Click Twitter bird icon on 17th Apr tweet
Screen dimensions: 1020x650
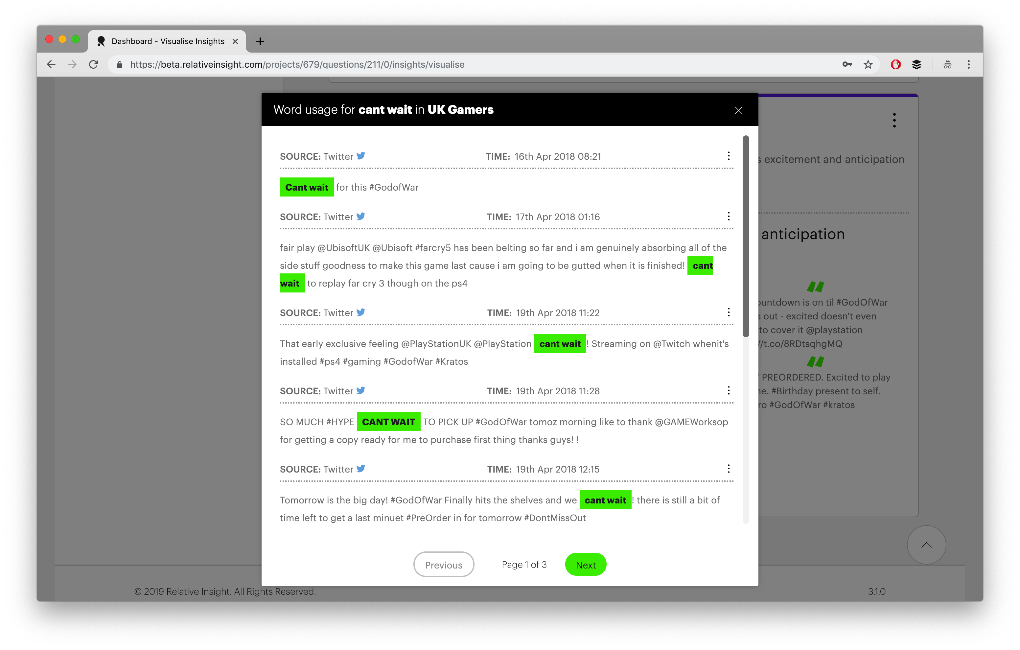click(x=361, y=216)
